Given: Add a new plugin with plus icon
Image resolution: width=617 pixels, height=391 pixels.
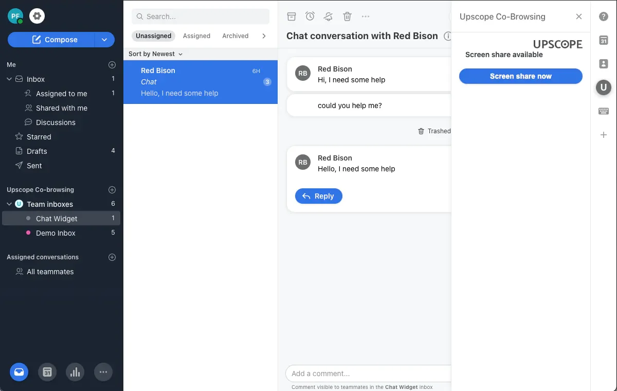Looking at the screenshot, I should (x=604, y=135).
